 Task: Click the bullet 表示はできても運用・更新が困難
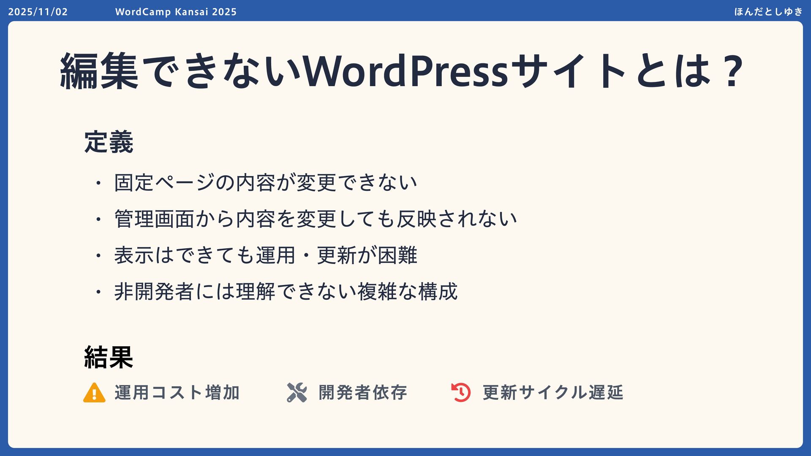click(x=265, y=255)
